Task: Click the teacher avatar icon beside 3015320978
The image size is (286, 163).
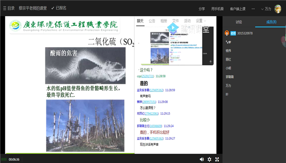Action: tap(227, 33)
